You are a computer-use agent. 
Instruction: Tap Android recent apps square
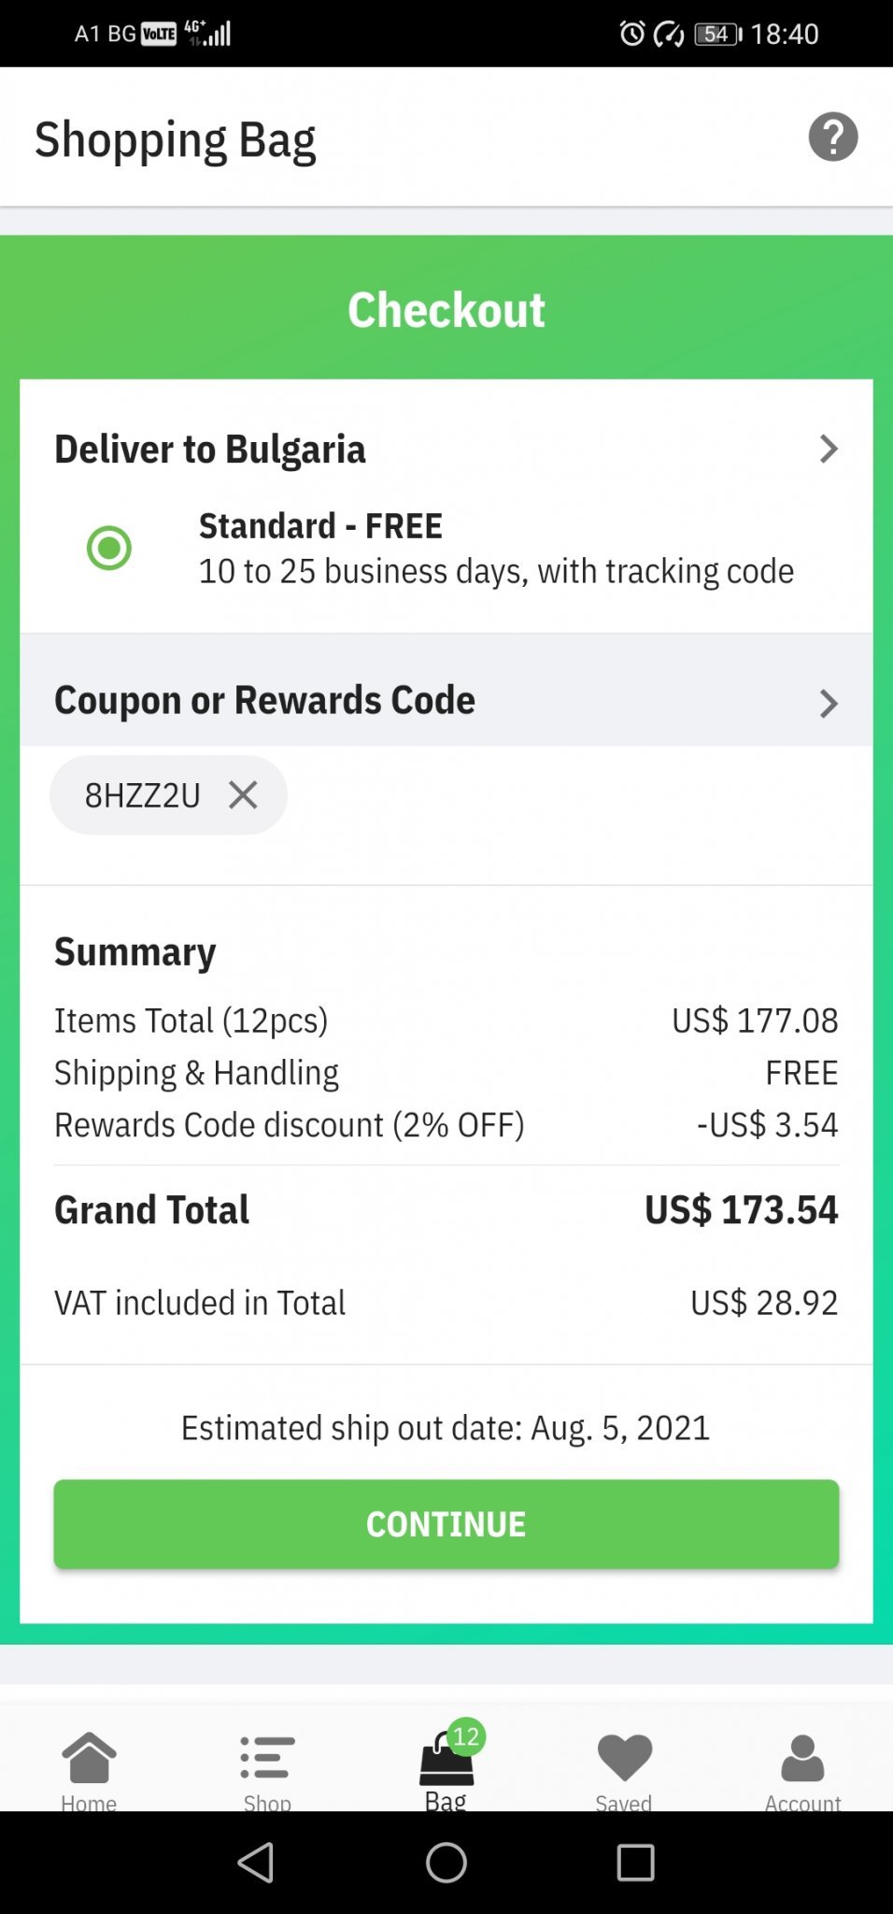click(635, 1863)
